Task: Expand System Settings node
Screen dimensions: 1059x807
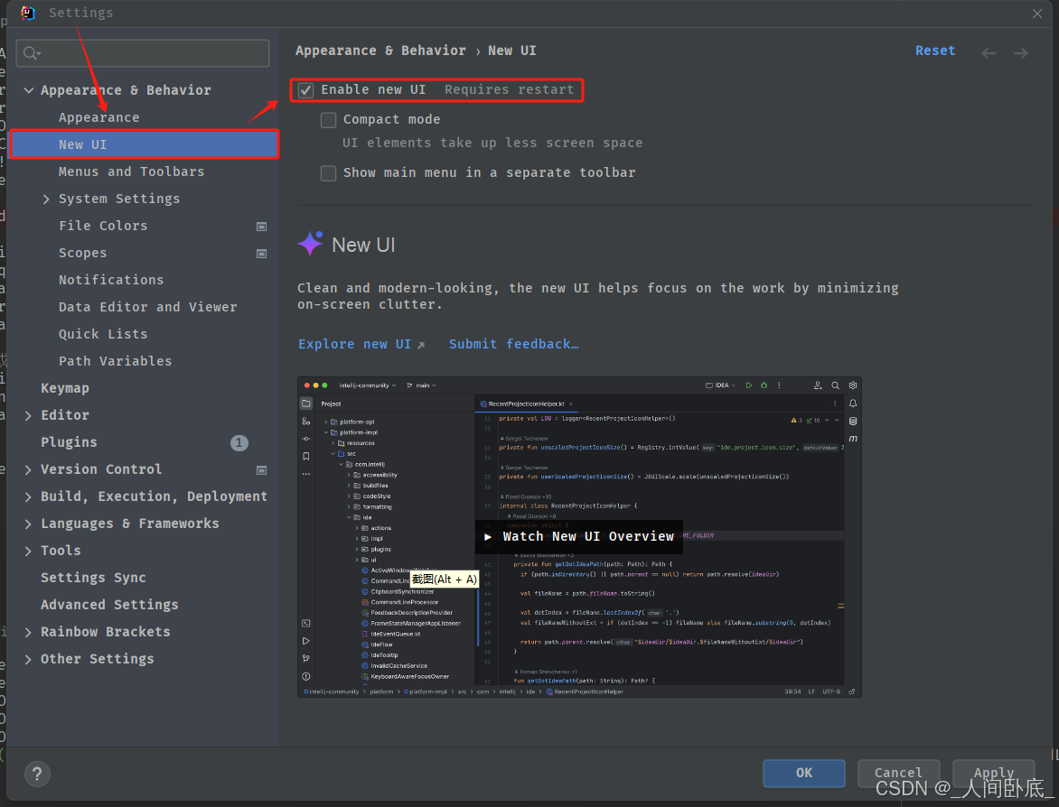Action: [46, 199]
